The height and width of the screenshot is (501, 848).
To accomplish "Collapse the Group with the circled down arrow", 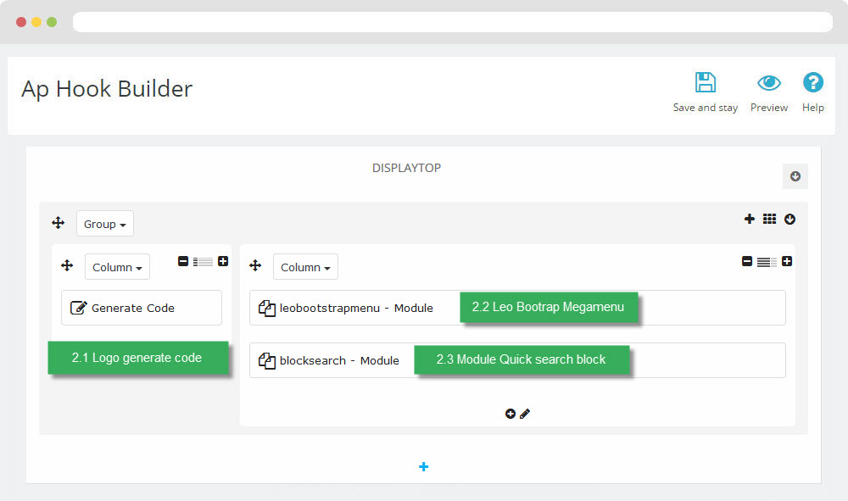I will (789, 219).
